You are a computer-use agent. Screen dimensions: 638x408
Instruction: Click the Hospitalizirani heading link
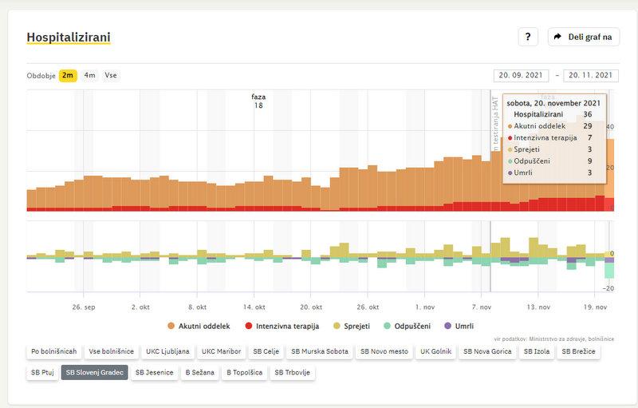tap(68, 38)
